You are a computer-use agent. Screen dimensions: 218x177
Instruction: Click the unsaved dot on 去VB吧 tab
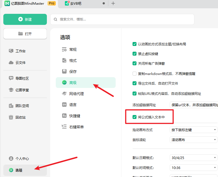point(104,3)
